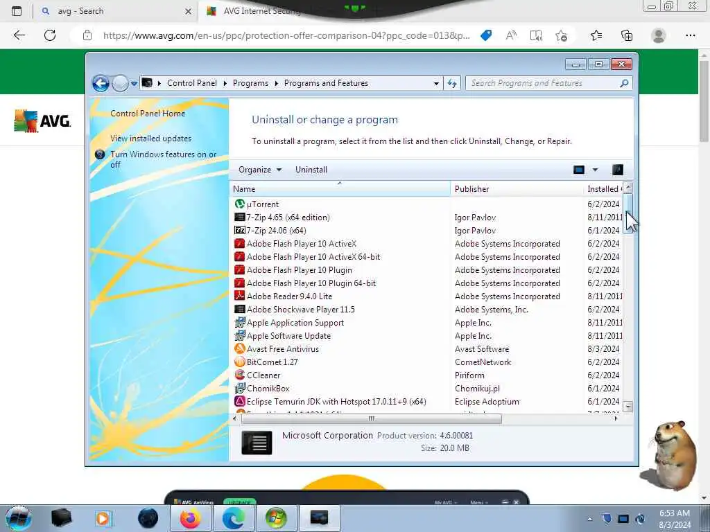Open Edge collections icon

[627, 35]
